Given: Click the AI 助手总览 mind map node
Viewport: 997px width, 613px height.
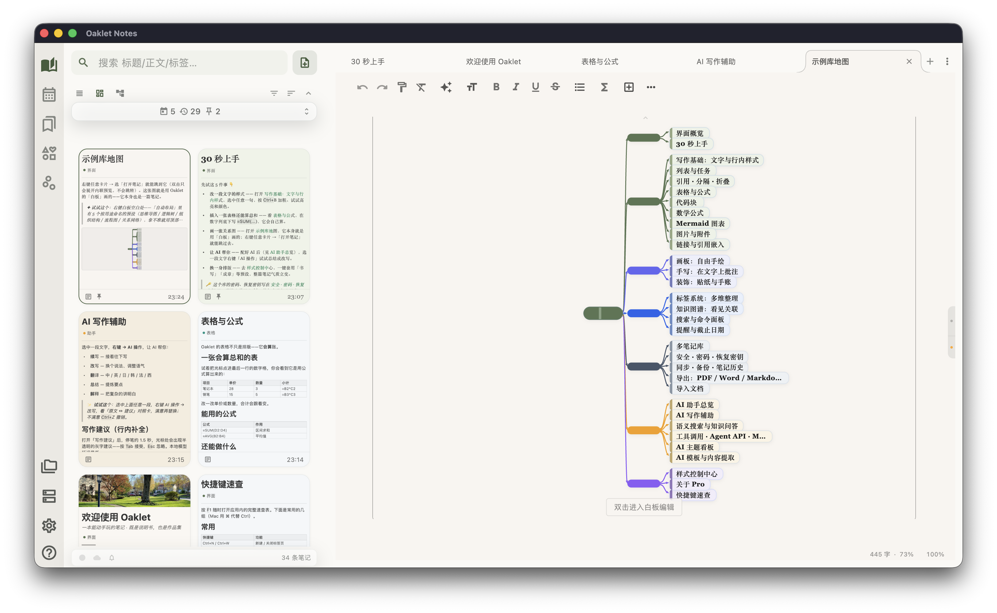Looking at the screenshot, I should [x=694, y=404].
